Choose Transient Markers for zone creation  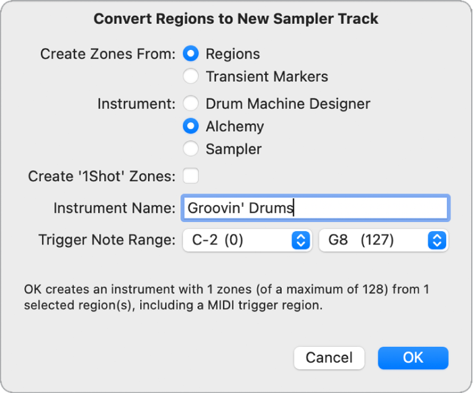tap(191, 77)
